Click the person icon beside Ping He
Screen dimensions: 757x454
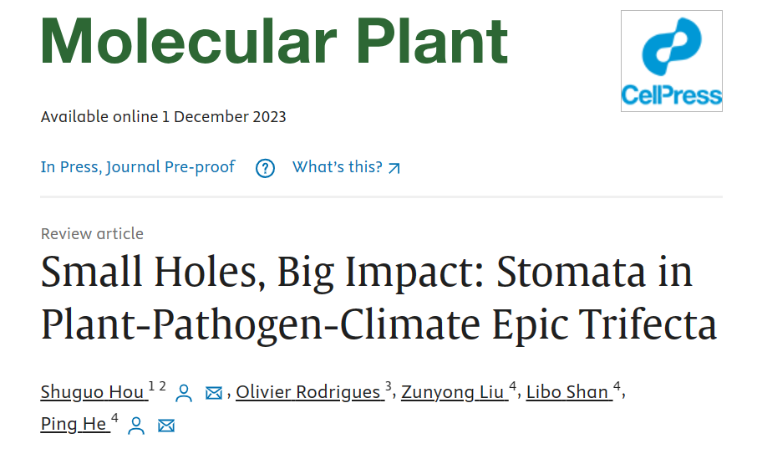point(137,426)
